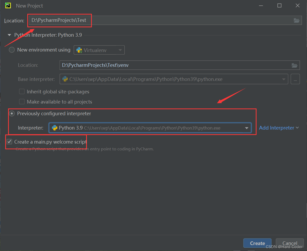Click the Python 3.9 interpreter path text
Image resolution: width=307 pixels, height=251 pixels.
(x=152, y=128)
